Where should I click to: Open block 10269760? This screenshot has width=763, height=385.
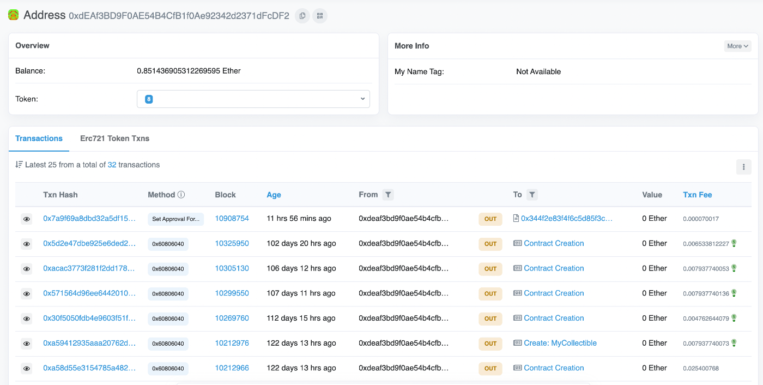(x=232, y=318)
